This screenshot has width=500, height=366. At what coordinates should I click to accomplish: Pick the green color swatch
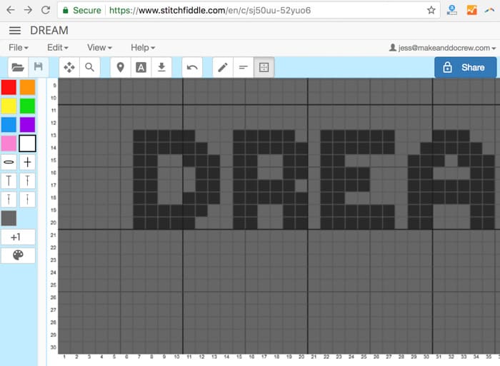(27, 106)
